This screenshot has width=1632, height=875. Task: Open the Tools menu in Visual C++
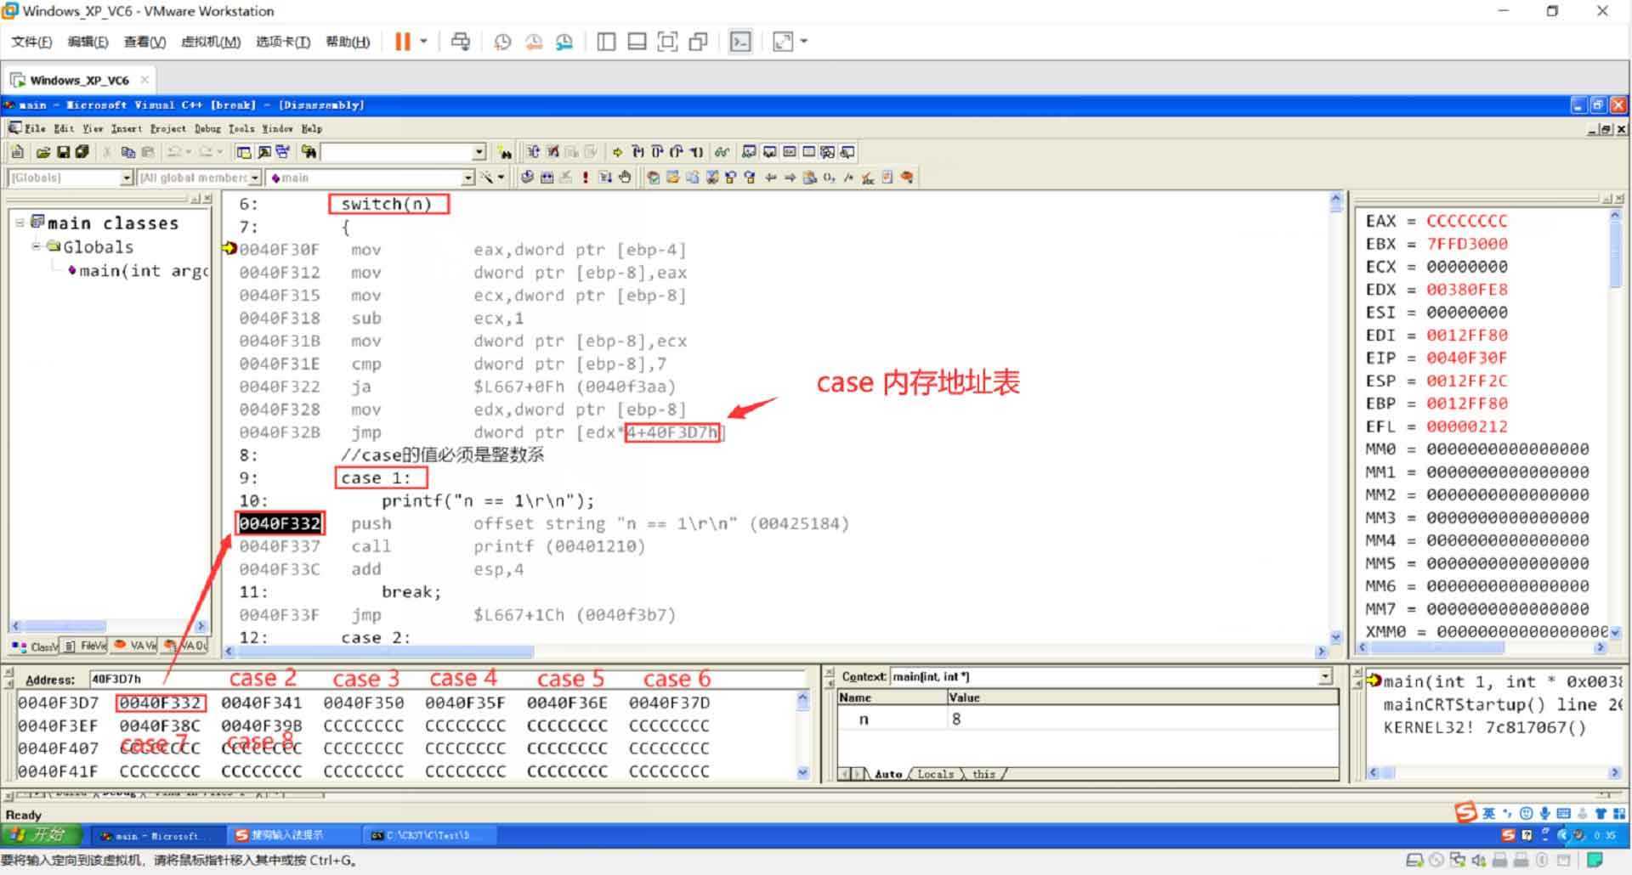[241, 128]
